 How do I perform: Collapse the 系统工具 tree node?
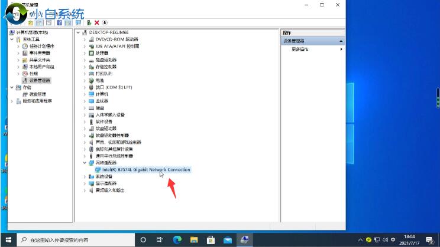(x=11, y=39)
